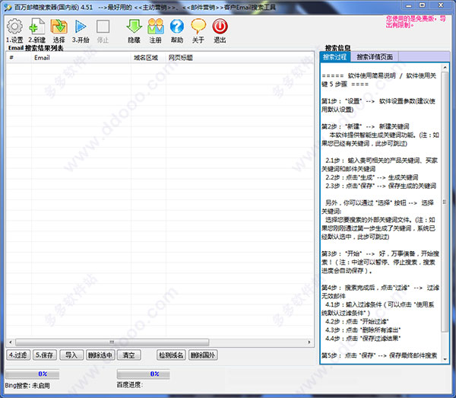Switch to the 搜索过程 tab

[x=334, y=57]
